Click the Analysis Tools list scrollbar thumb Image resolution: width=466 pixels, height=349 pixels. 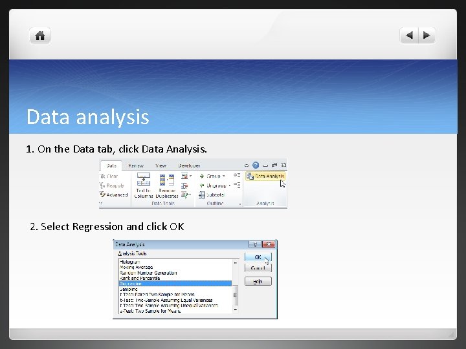click(236, 295)
